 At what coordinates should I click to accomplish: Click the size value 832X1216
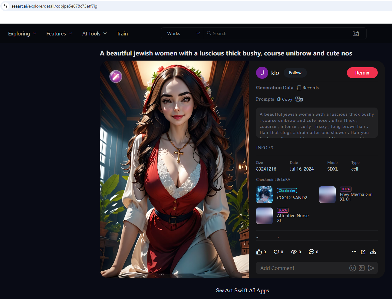(266, 169)
